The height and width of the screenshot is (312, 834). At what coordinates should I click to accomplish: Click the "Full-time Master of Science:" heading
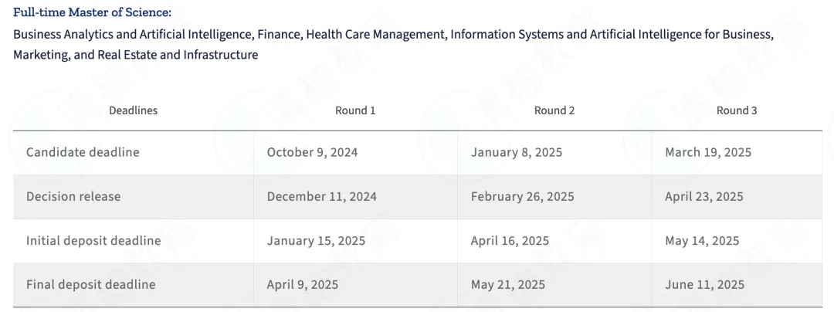point(92,12)
